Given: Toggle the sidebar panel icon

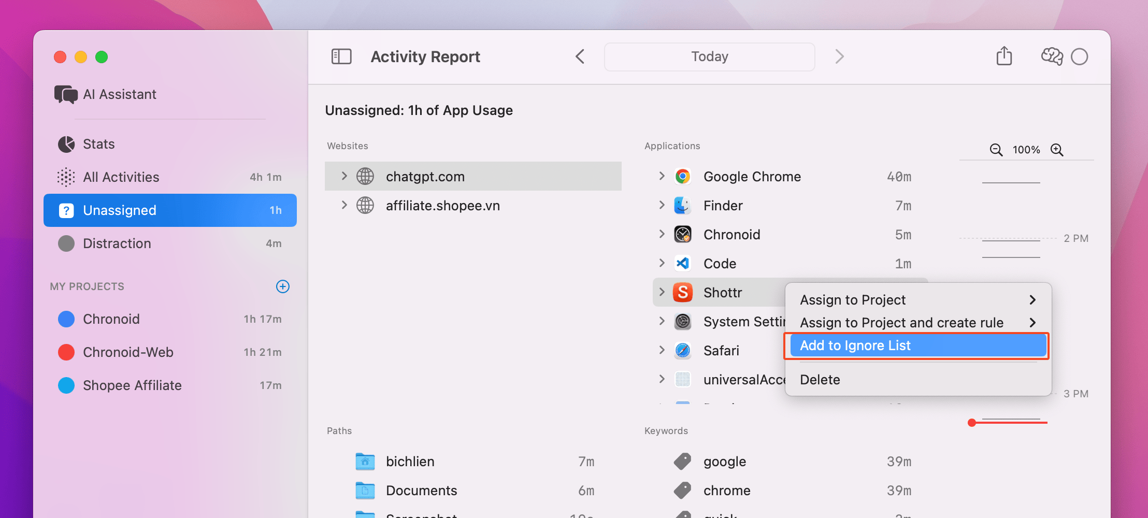Looking at the screenshot, I should (x=341, y=56).
